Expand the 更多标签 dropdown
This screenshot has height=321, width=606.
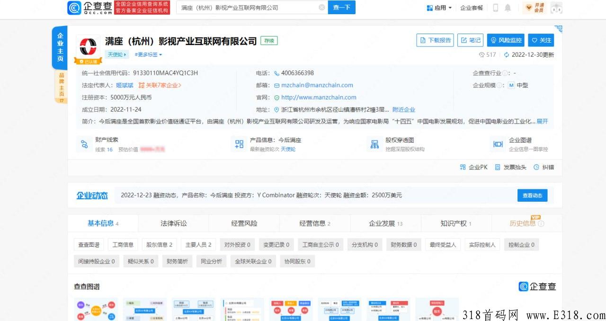coord(148,55)
